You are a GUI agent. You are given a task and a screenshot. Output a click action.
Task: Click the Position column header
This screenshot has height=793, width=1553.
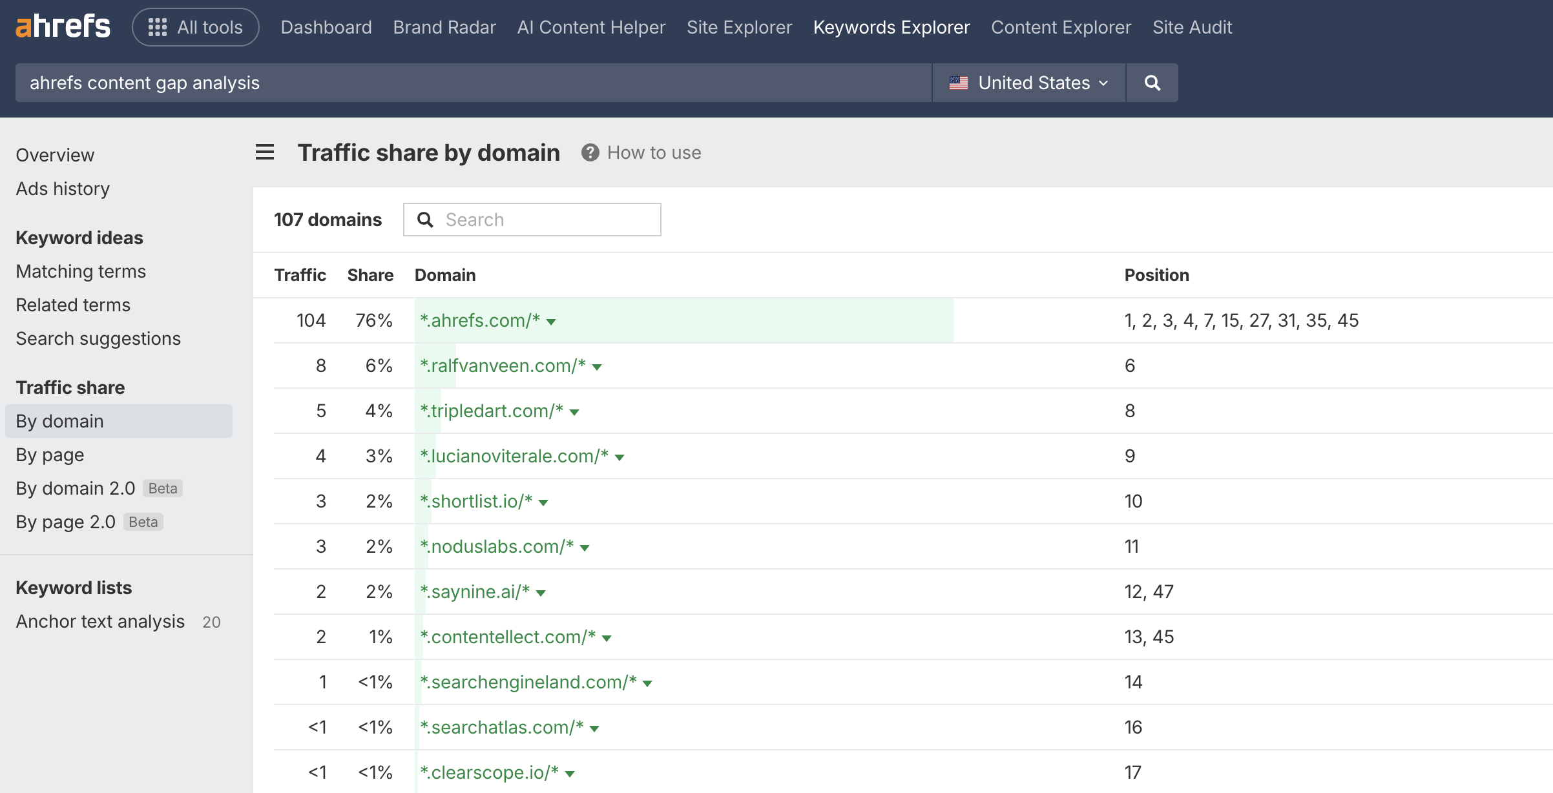point(1156,275)
